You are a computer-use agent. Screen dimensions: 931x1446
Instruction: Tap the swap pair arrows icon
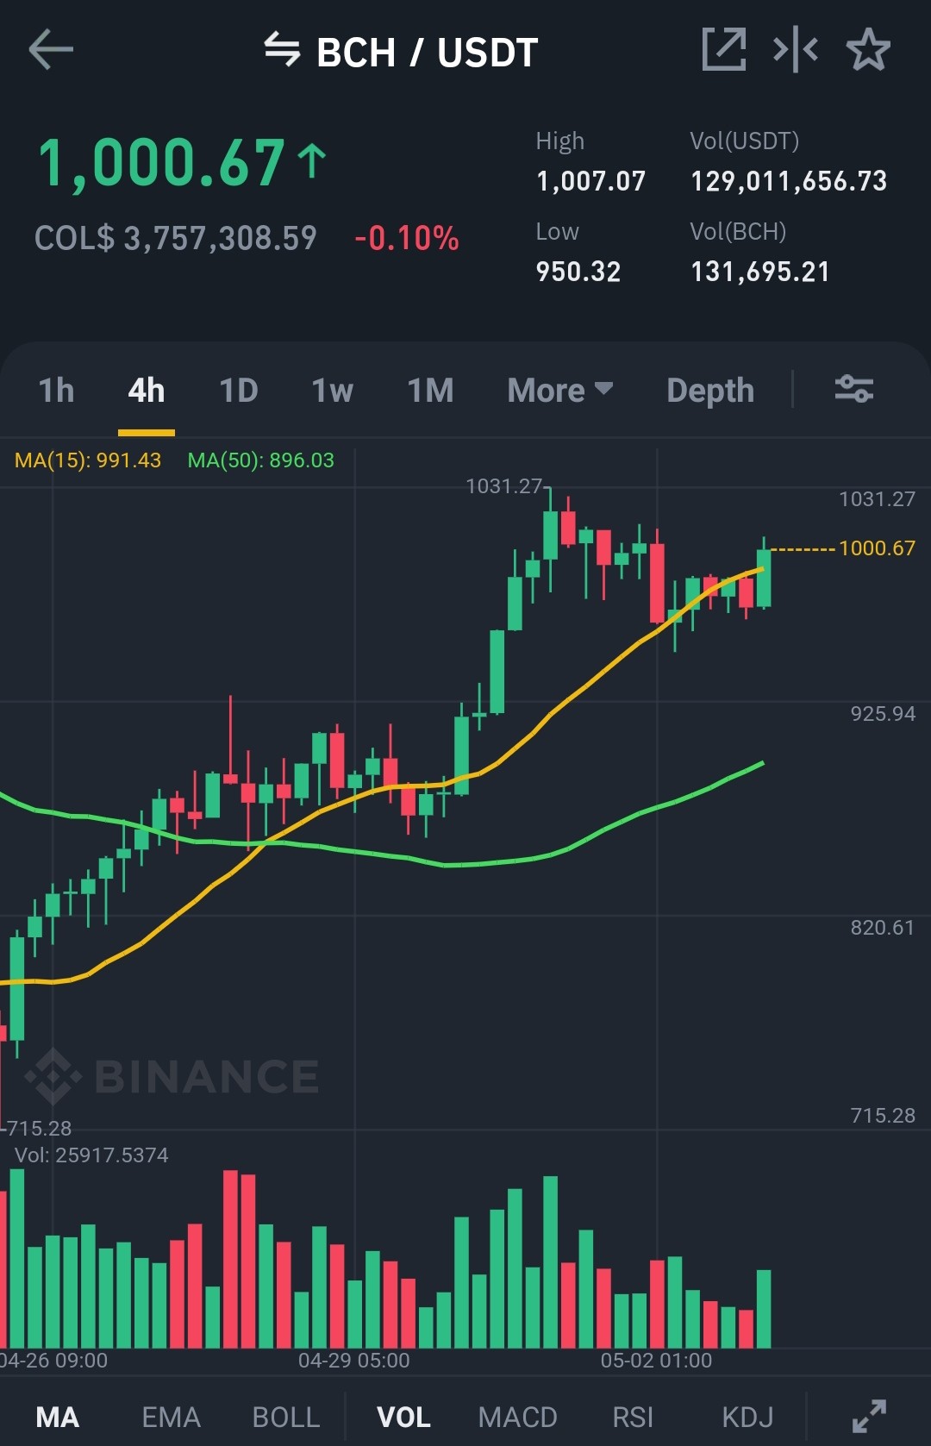pos(282,49)
